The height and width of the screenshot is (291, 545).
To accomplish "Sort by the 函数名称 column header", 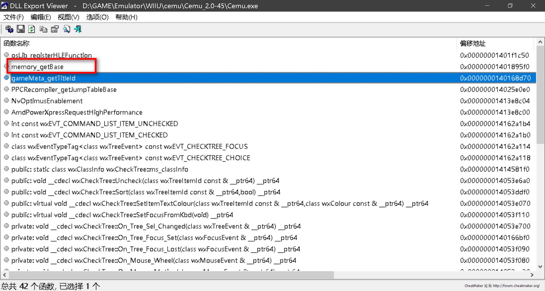I will coord(16,43).
